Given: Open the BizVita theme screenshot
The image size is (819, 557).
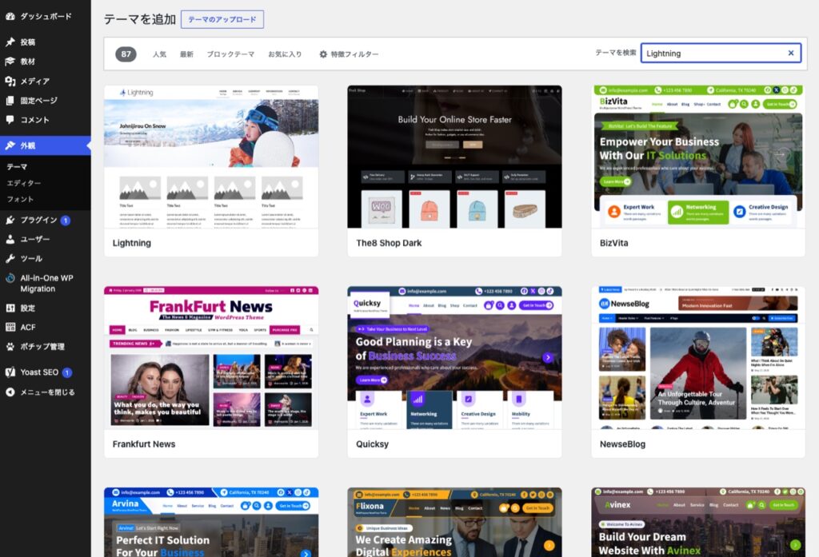Looking at the screenshot, I should (x=698, y=157).
